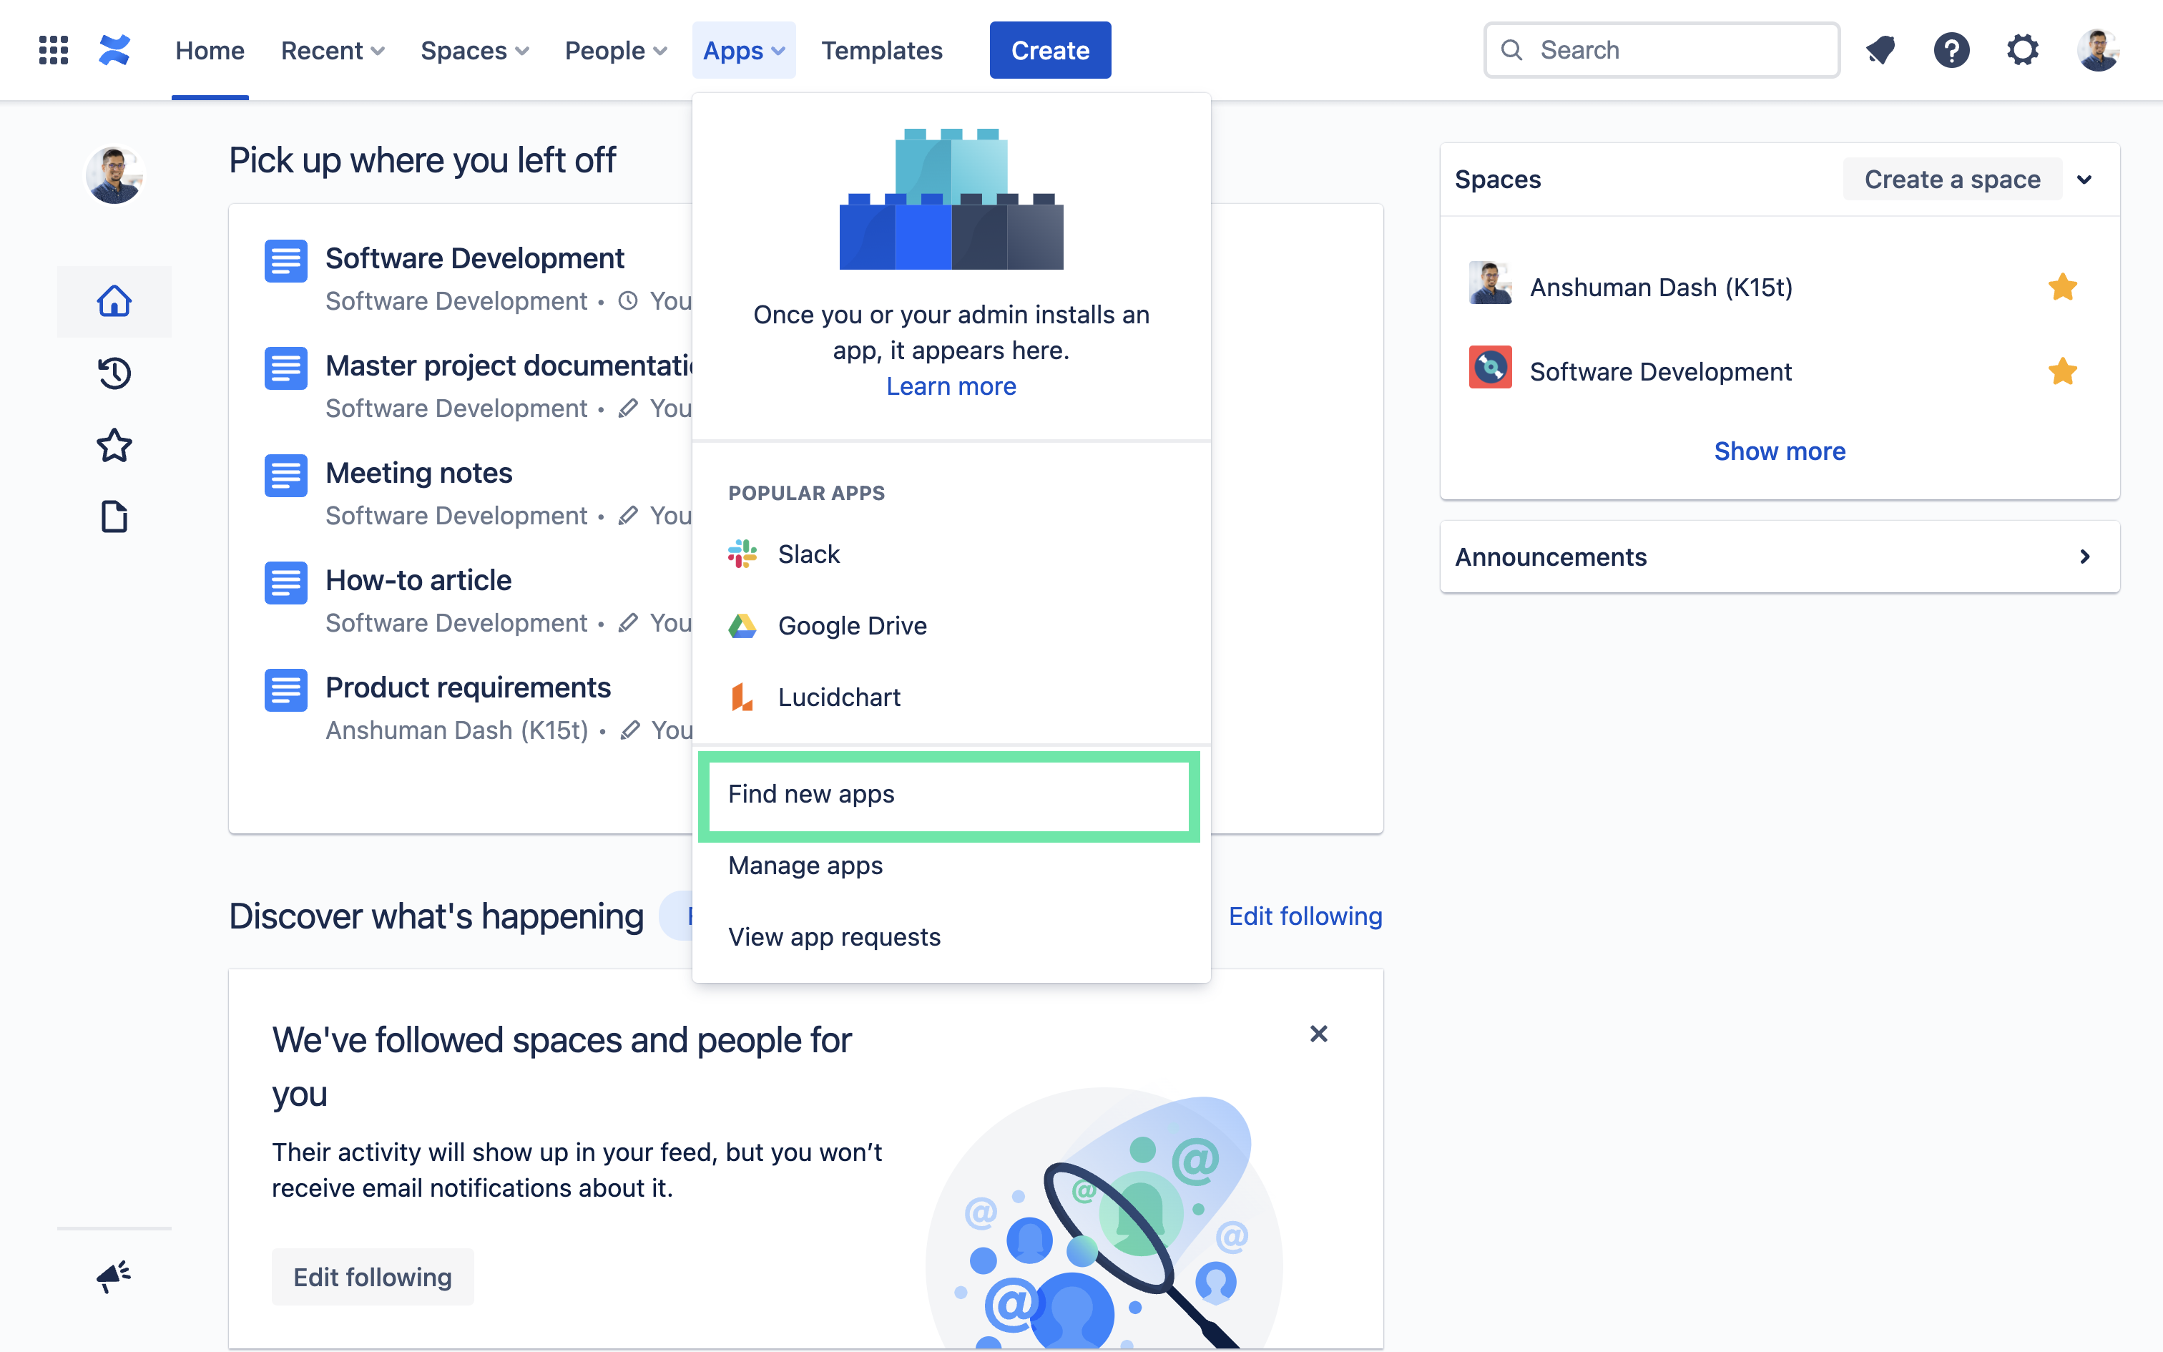
Task: Expand the Recent dropdown menu
Action: pos(333,50)
